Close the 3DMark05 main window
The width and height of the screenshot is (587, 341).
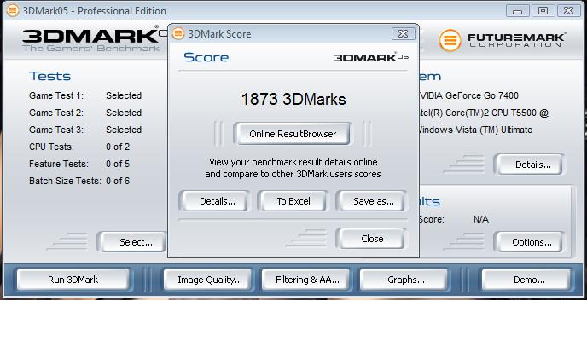(x=568, y=11)
